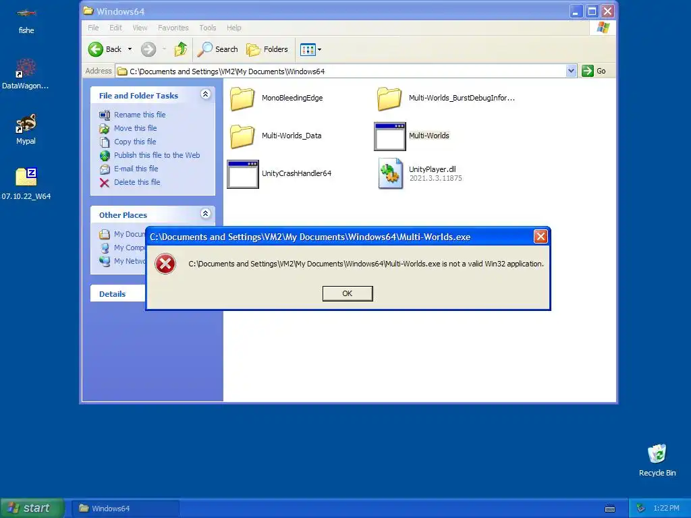
Task: Go back with the Back arrow
Action: click(x=105, y=49)
